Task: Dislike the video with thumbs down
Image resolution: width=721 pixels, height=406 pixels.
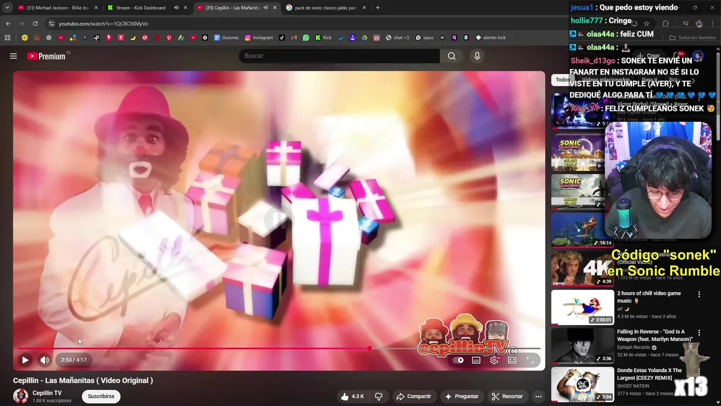Action: point(379,396)
